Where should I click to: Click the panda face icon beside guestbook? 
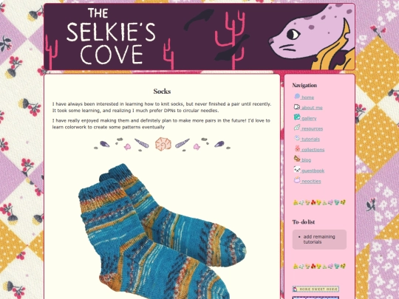click(297, 169)
